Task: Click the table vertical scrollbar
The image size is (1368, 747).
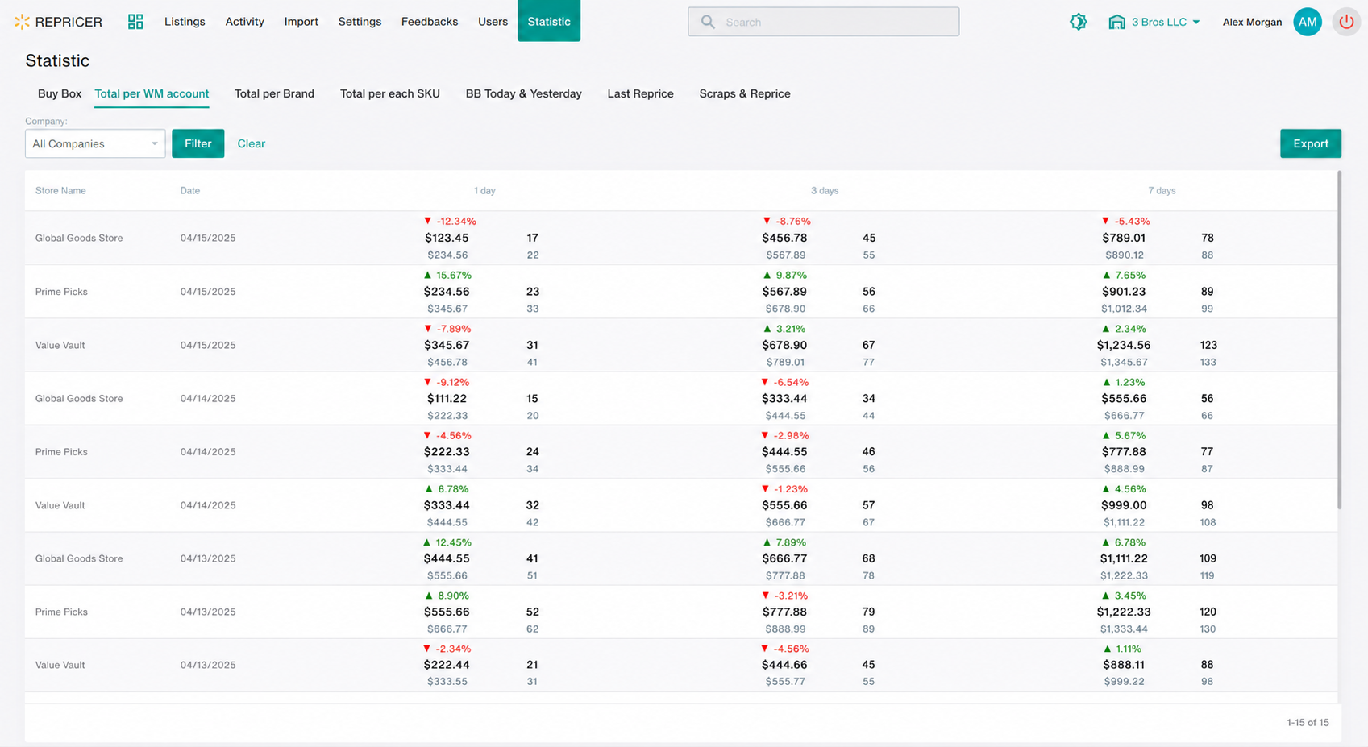Action: pyautogui.click(x=1339, y=340)
